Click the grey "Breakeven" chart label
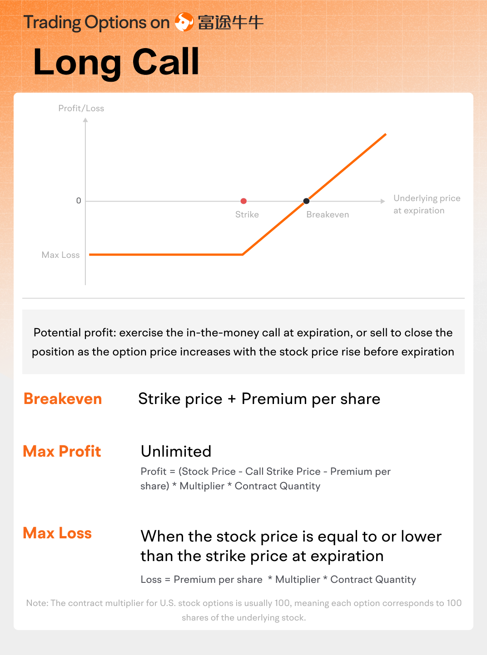Viewport: 487px width, 655px height. pos(328,215)
